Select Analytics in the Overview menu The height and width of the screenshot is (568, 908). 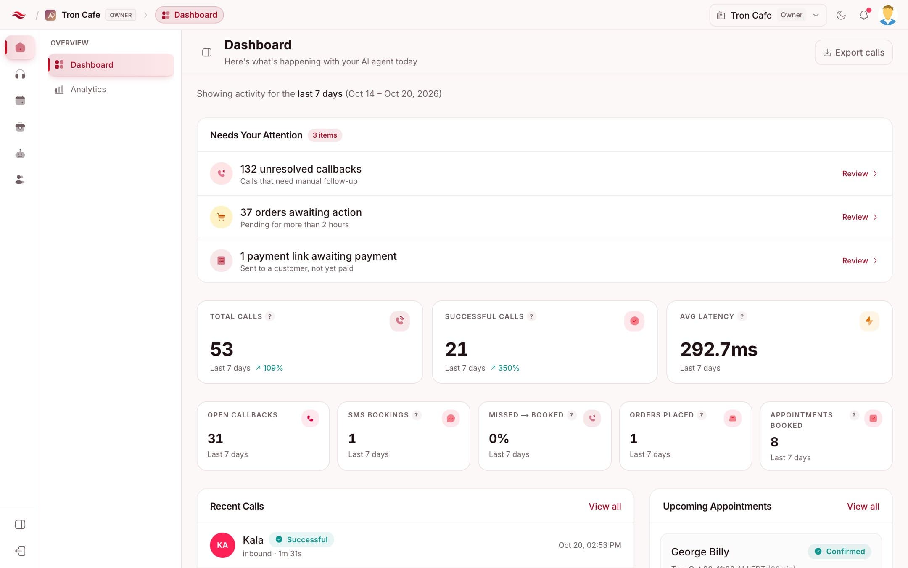[111, 89]
